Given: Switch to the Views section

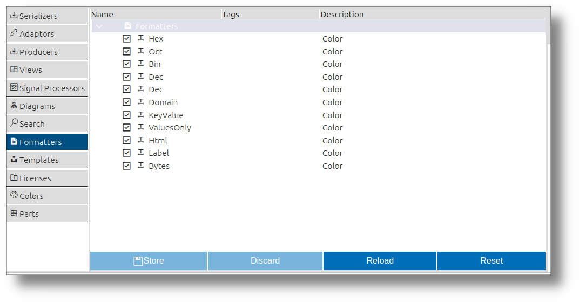Looking at the screenshot, I should pos(48,70).
